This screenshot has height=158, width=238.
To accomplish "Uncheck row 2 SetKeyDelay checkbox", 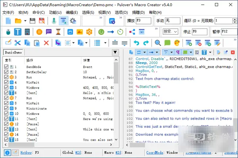I will 6,72.
